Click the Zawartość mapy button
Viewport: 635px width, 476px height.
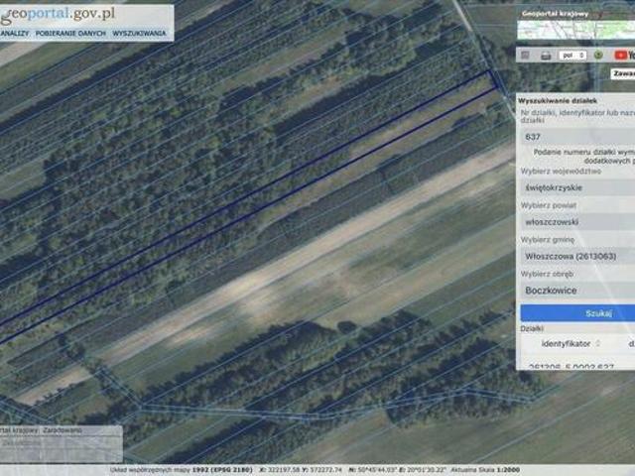623,73
